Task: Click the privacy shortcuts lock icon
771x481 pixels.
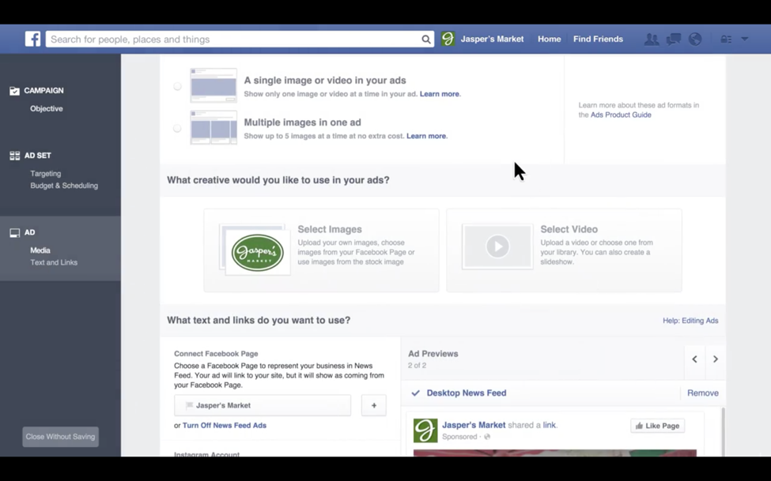Action: pyautogui.click(x=726, y=39)
